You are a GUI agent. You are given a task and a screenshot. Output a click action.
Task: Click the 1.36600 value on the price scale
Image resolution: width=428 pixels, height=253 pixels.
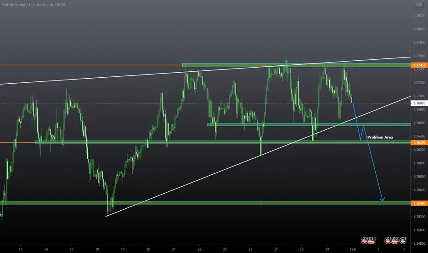(x=419, y=123)
